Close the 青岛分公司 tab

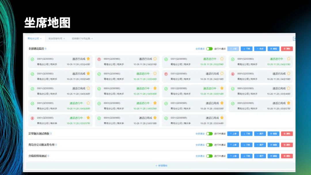pos(41,39)
